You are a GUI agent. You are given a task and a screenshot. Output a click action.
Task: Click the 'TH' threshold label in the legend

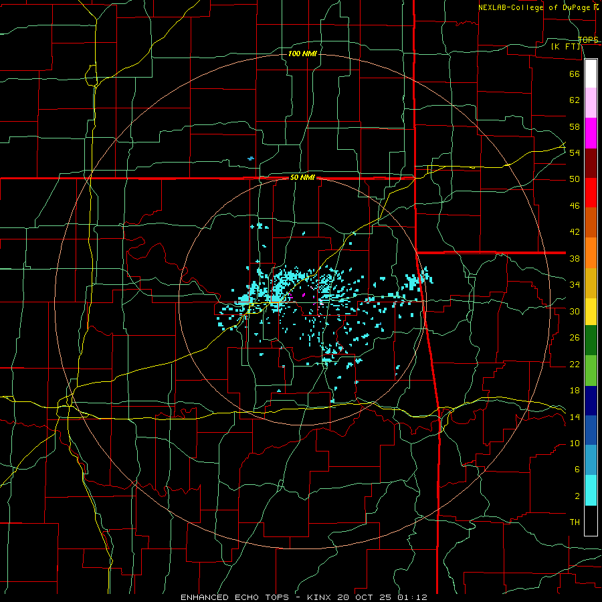[x=575, y=522]
